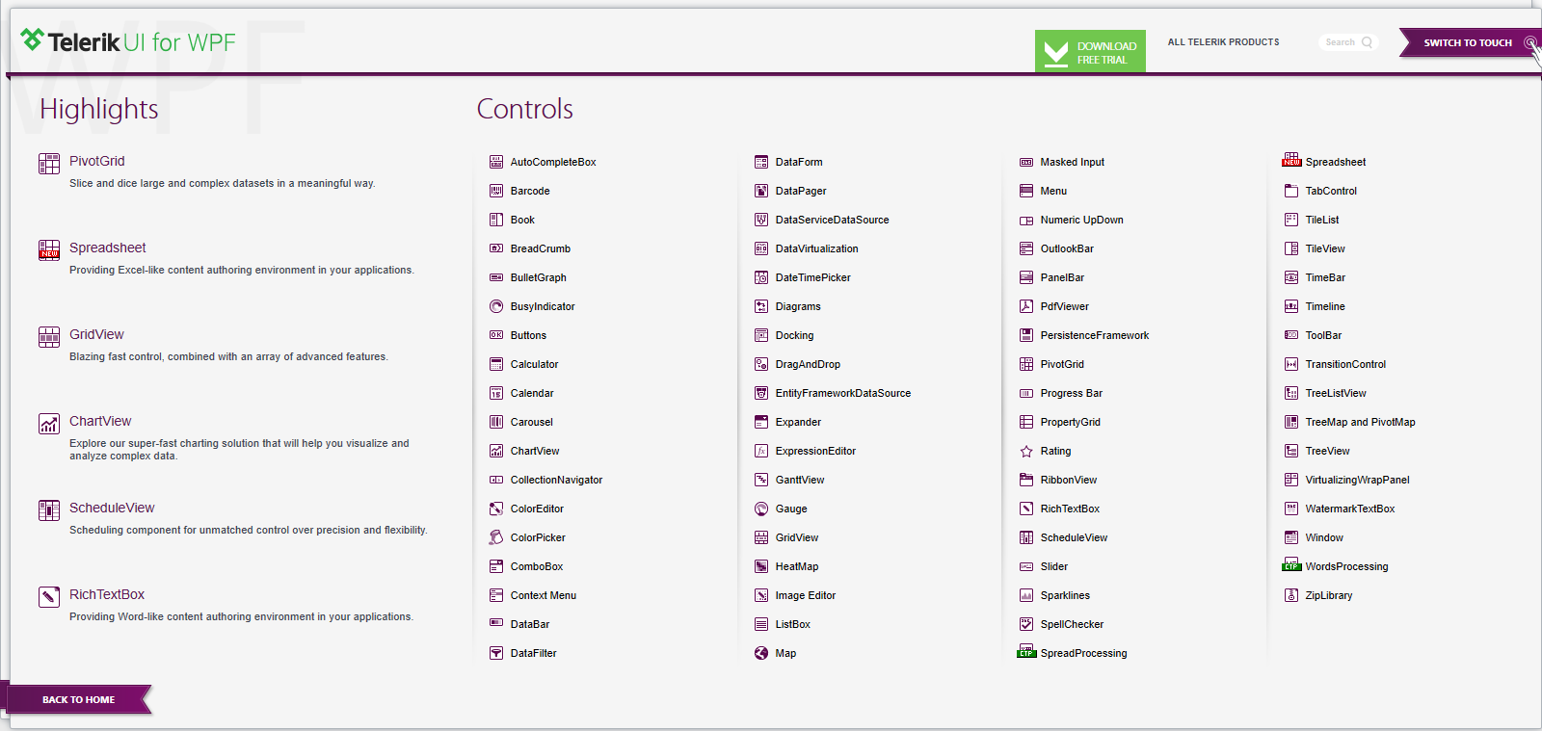
Task: Click the search magnifier icon
Action: point(1367,42)
